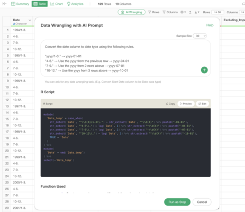Click Run as Step
Image resolution: width=245 pixels, height=212 pixels.
pyautogui.click(x=177, y=202)
